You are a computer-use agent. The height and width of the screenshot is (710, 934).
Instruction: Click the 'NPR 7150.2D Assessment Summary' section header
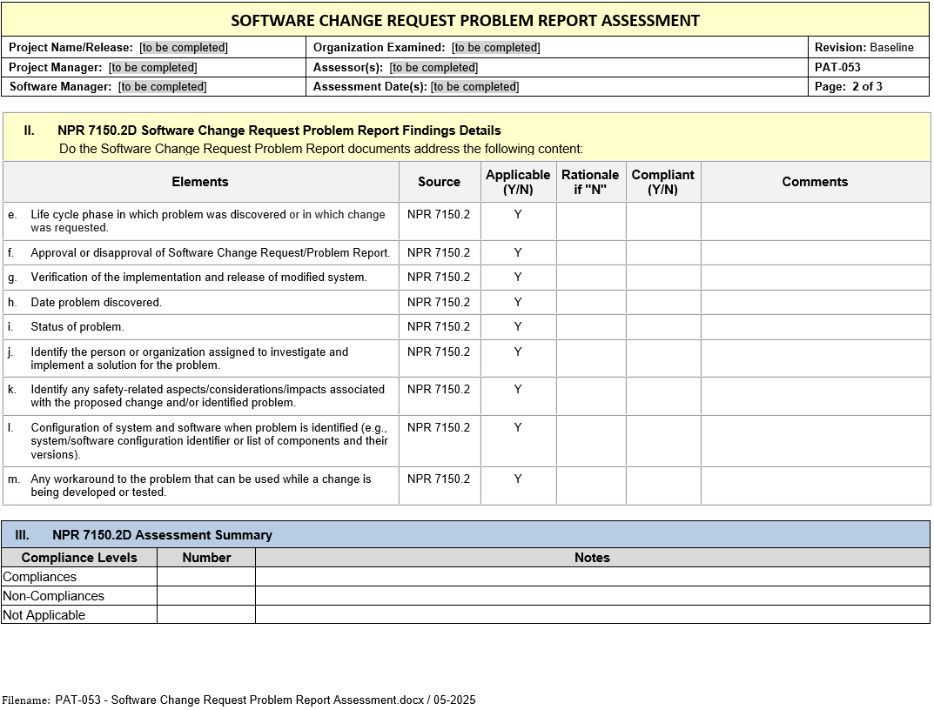[162, 535]
